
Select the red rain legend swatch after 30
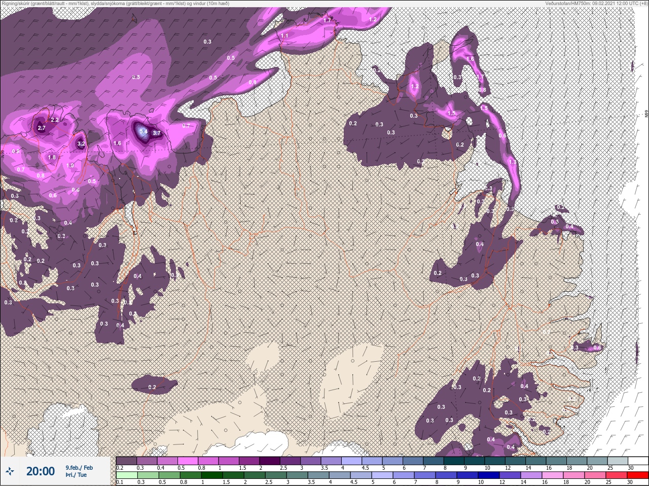click(637, 475)
